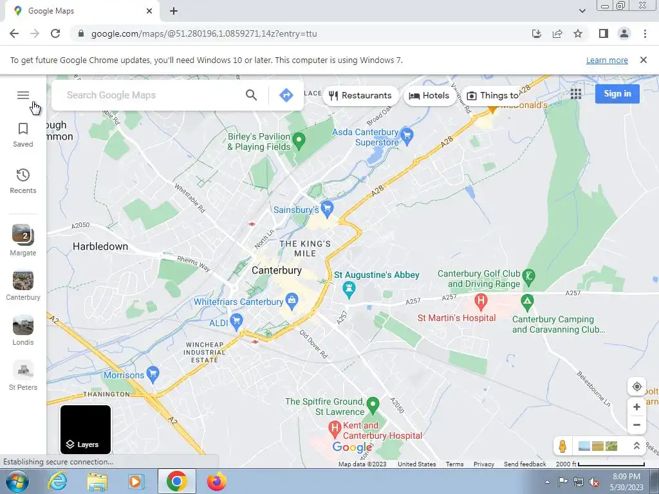The image size is (659, 494).
Task: Zoom out the map with minus
Action: point(636,425)
